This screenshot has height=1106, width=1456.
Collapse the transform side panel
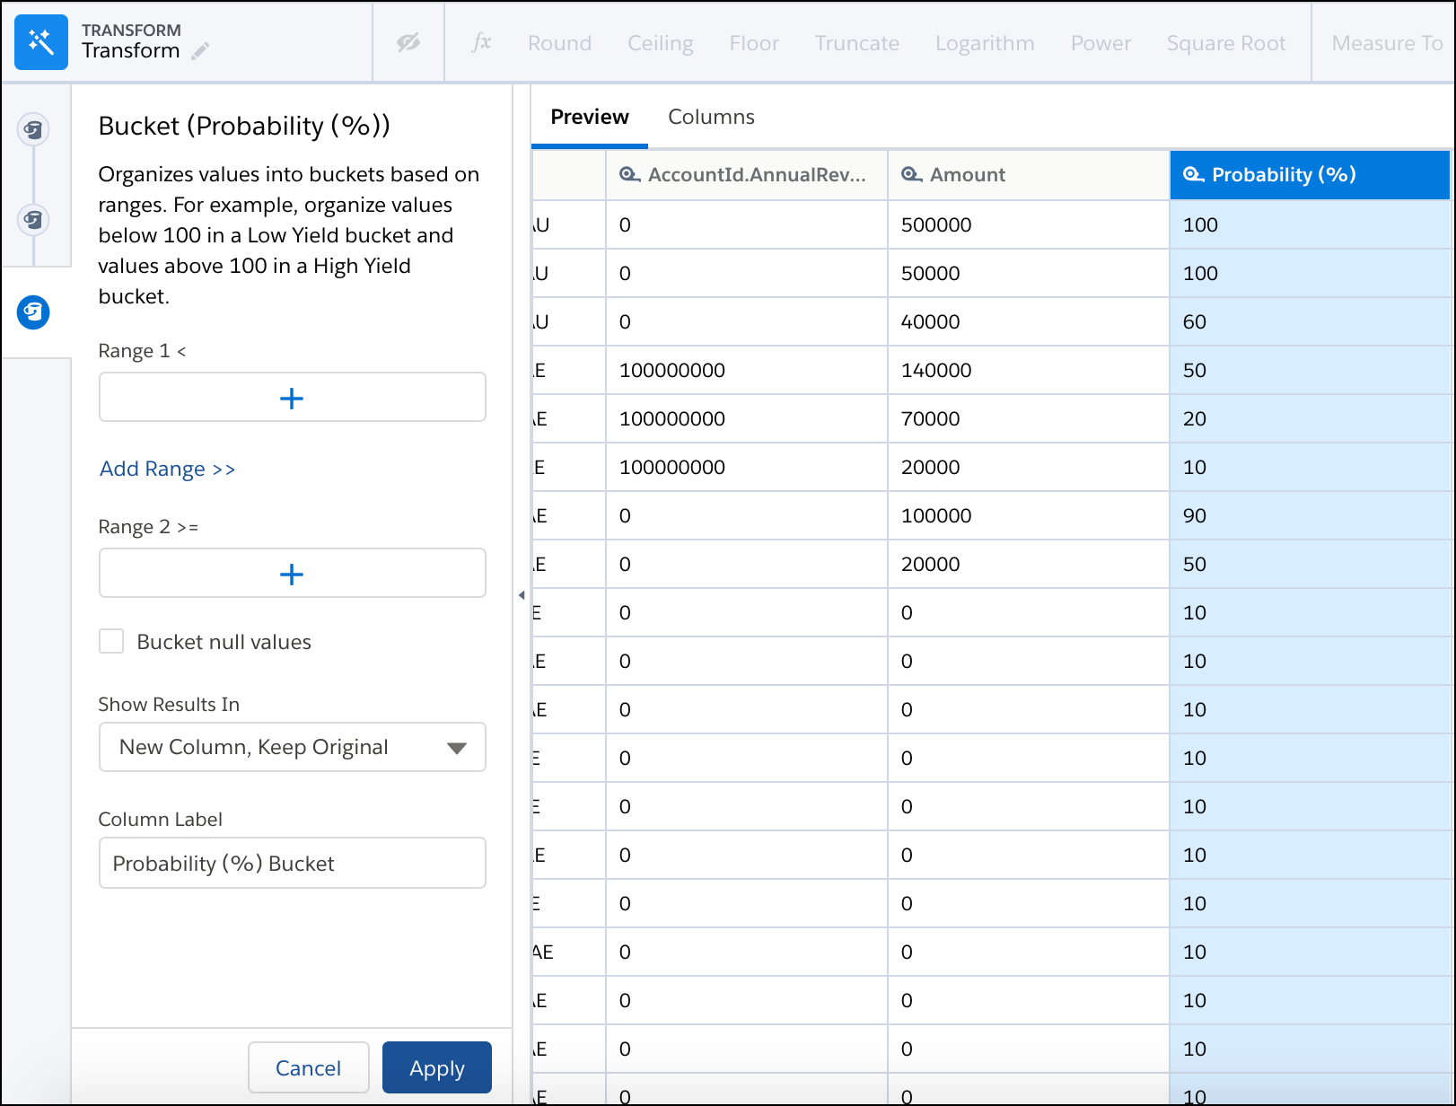click(x=522, y=593)
